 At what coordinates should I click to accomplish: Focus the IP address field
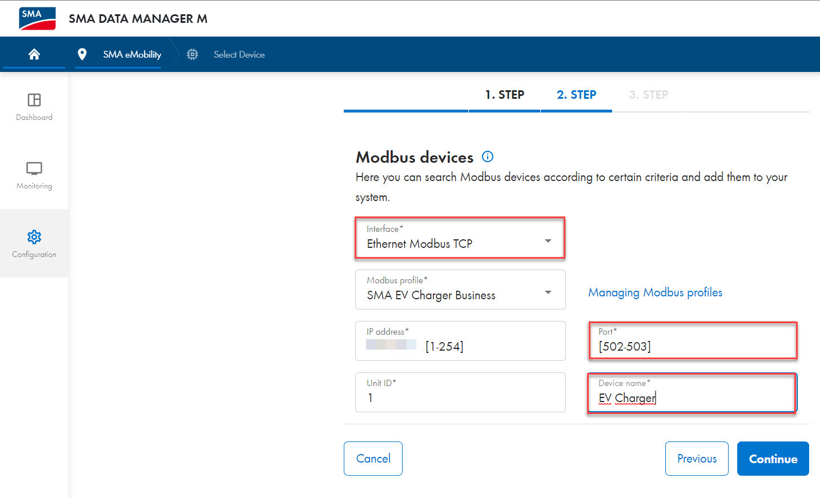coord(460,341)
